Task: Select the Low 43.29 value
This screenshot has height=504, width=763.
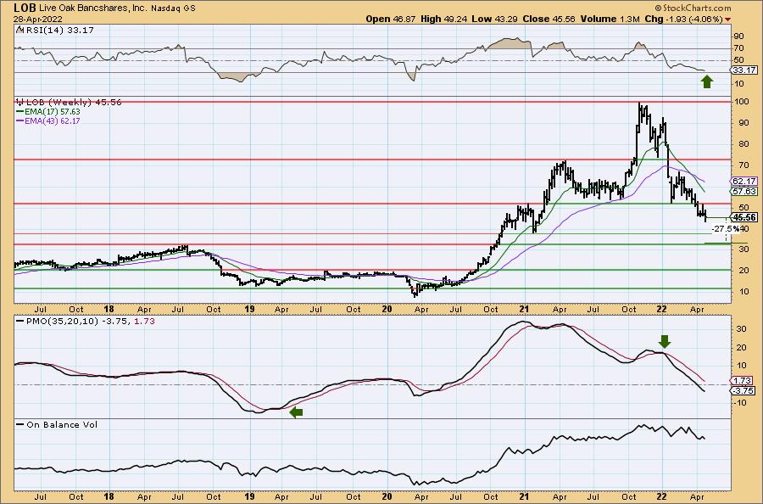Action: (x=494, y=19)
